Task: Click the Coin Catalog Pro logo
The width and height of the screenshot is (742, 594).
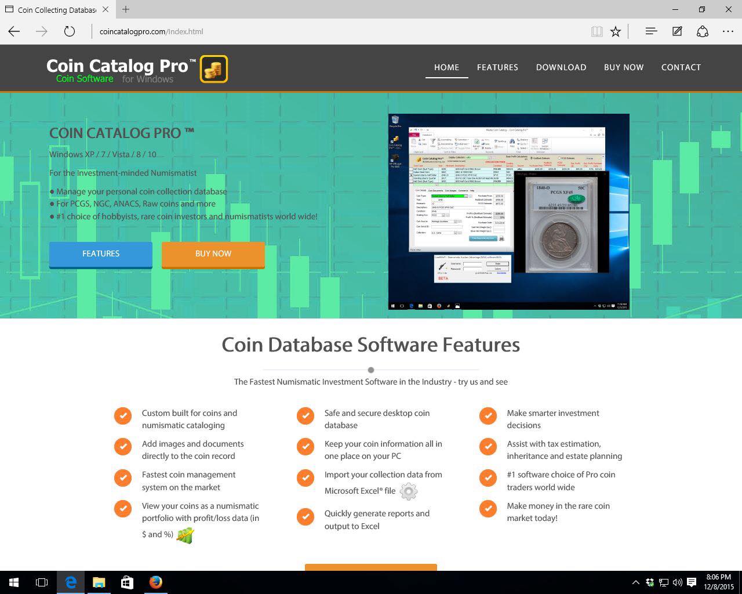Action: (137, 70)
